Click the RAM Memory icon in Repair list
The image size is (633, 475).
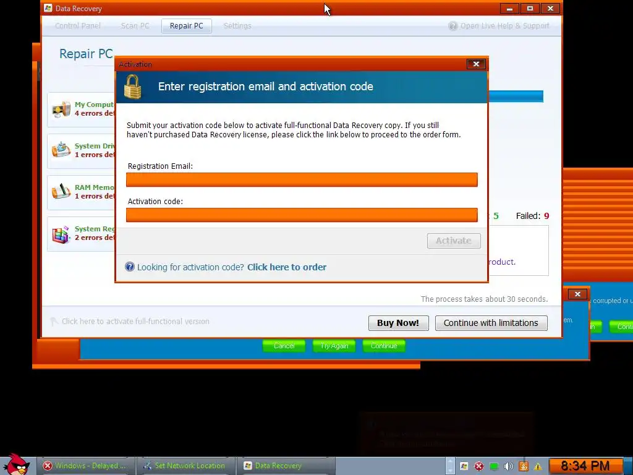pyautogui.click(x=61, y=192)
